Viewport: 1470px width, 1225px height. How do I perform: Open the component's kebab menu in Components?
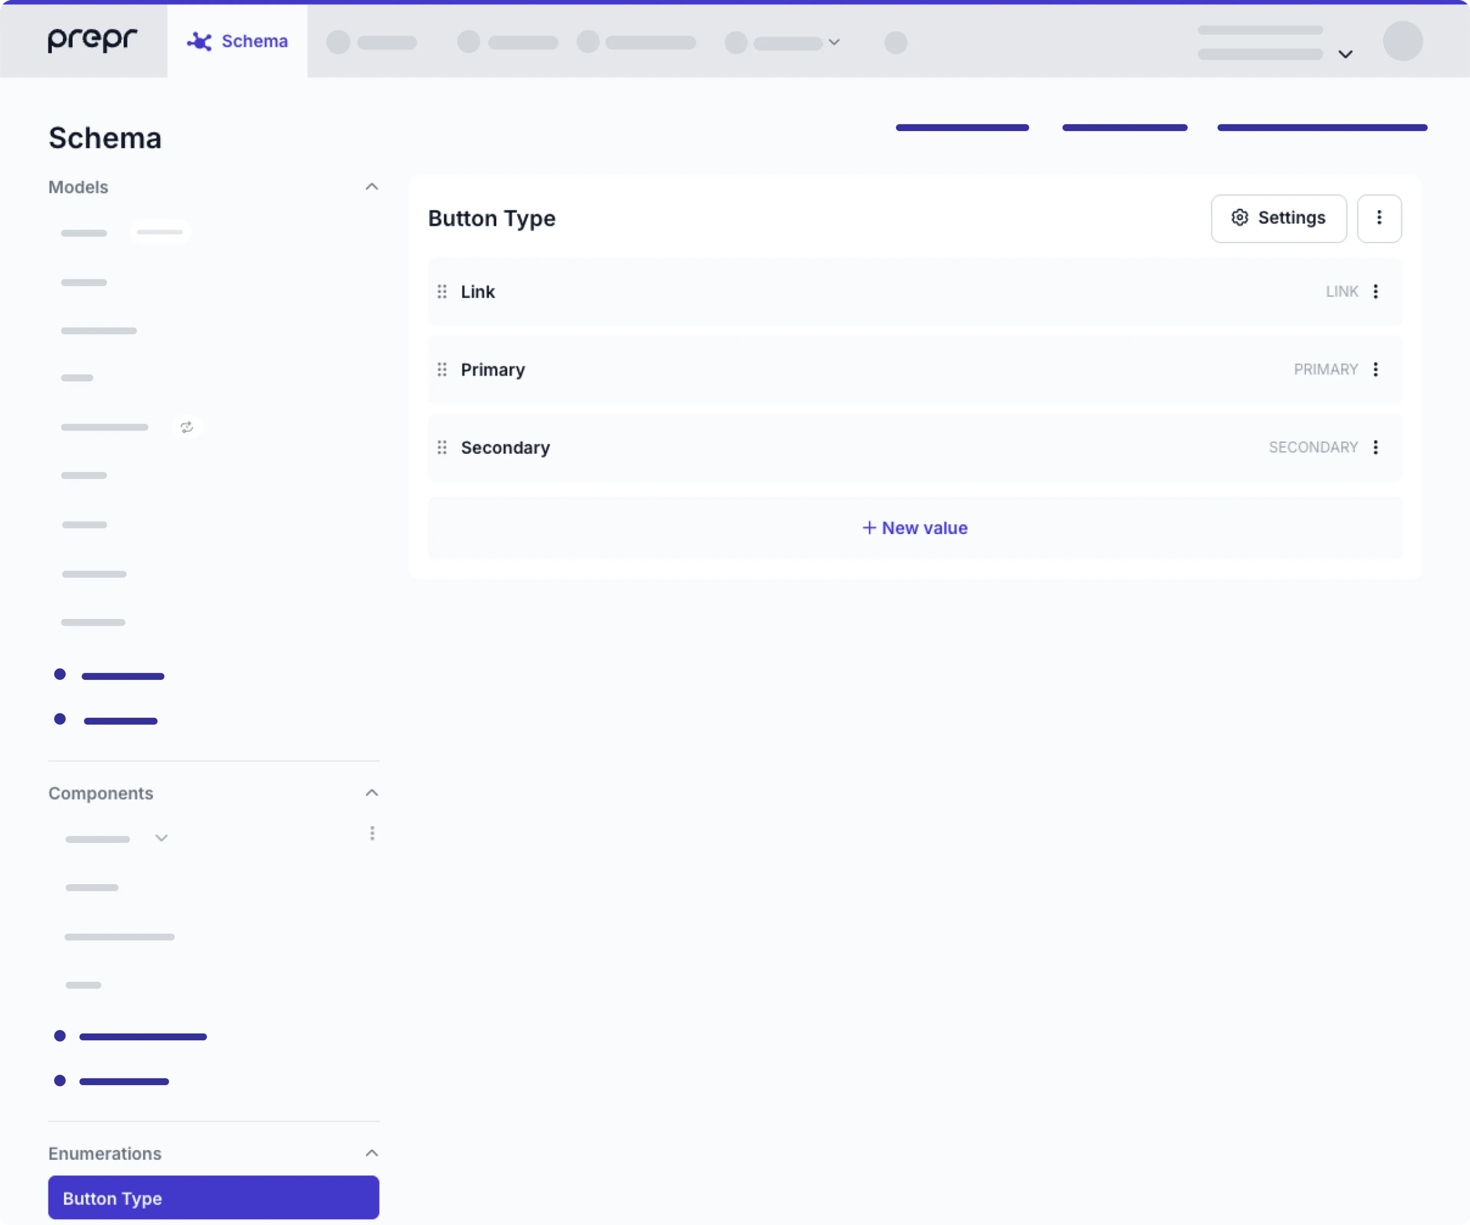click(x=372, y=833)
